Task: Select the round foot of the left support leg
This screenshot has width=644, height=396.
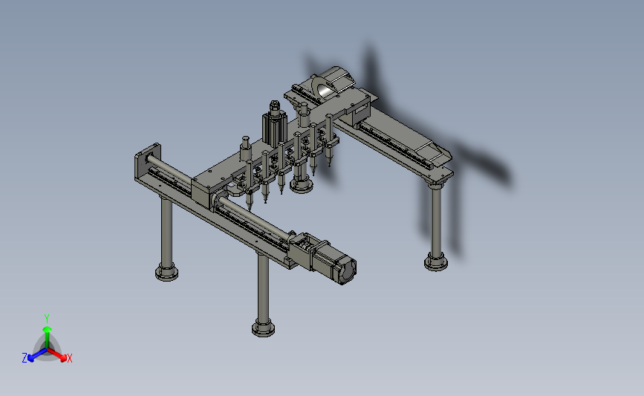Action: coord(166,272)
